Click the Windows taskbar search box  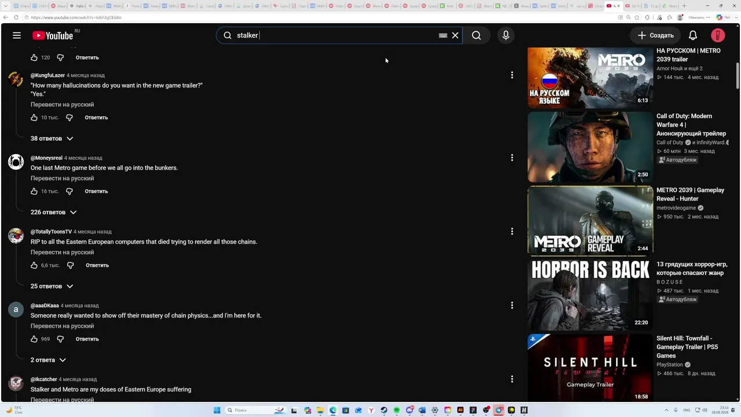click(255, 410)
